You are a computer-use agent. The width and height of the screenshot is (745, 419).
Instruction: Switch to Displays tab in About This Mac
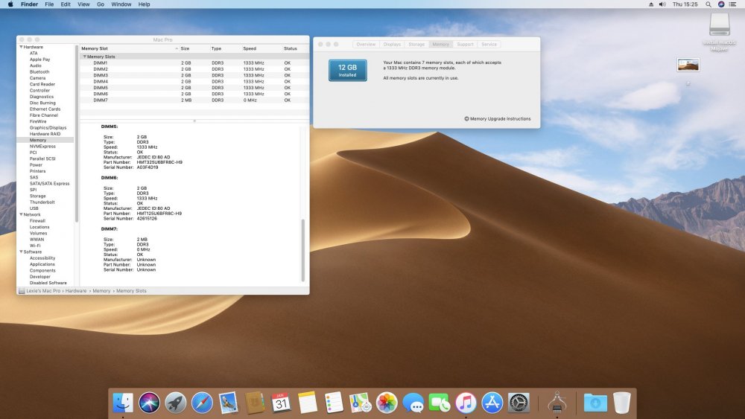pyautogui.click(x=392, y=44)
